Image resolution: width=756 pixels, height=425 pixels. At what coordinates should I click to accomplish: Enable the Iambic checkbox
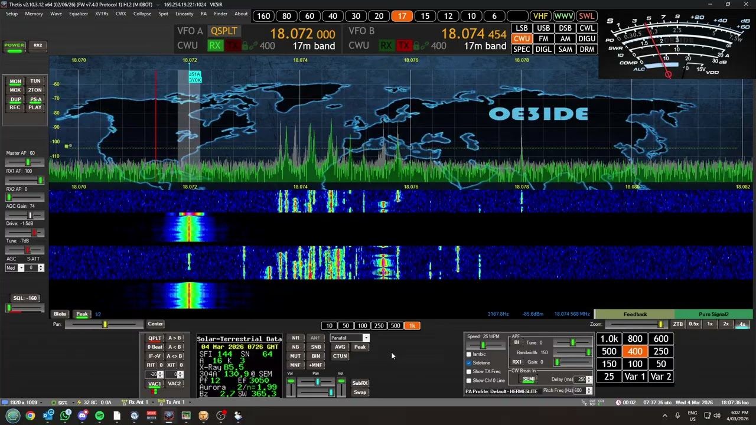(469, 354)
